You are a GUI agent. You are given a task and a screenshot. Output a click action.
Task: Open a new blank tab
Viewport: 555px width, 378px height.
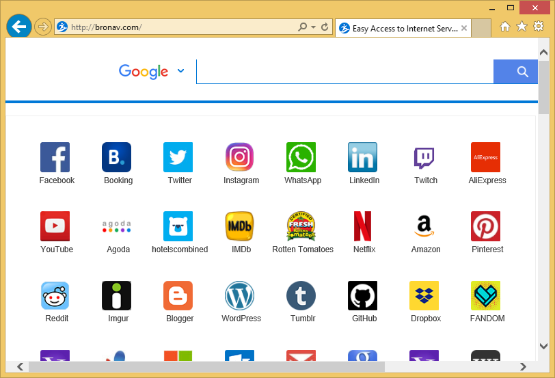(481, 28)
